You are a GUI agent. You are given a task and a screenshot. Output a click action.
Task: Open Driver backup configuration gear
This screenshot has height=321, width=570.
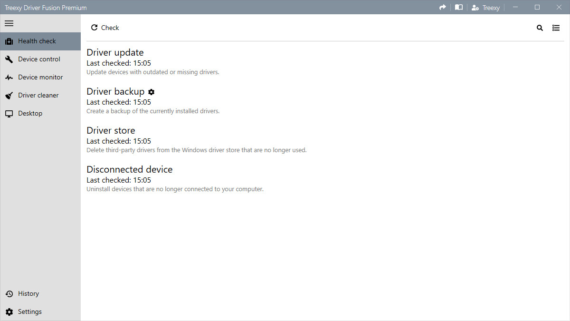tap(151, 92)
